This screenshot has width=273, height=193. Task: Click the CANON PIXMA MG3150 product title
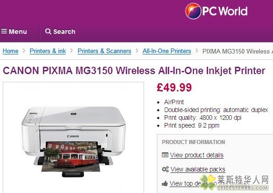tap(134, 71)
